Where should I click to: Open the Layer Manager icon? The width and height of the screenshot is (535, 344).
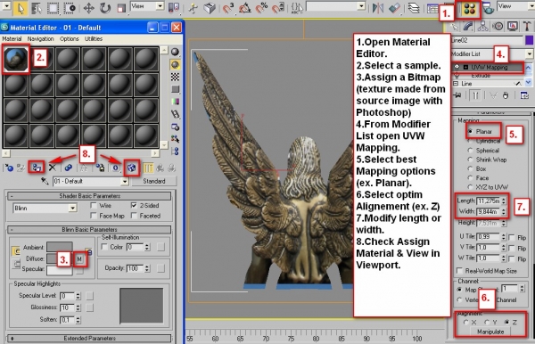coord(414,8)
